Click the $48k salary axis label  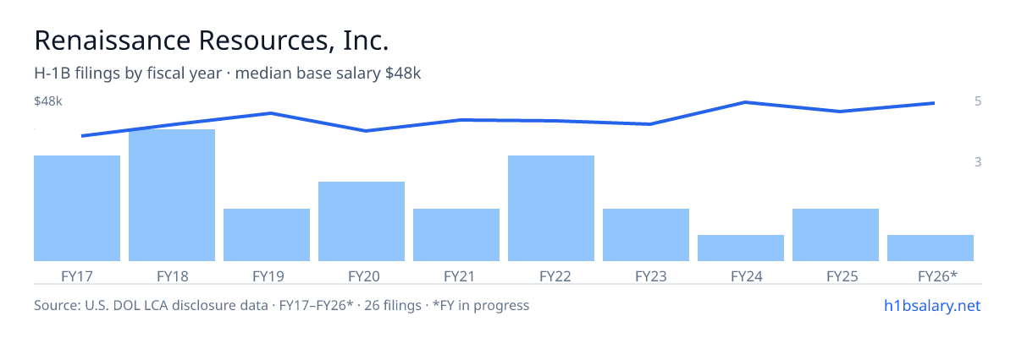(48, 101)
